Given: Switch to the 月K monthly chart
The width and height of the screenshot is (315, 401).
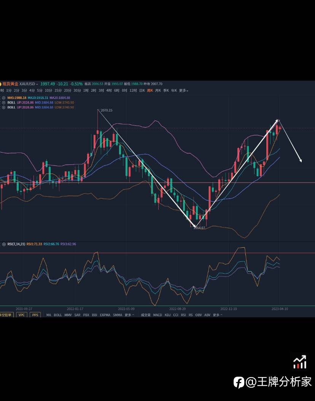Looking at the screenshot, I should (x=158, y=91).
